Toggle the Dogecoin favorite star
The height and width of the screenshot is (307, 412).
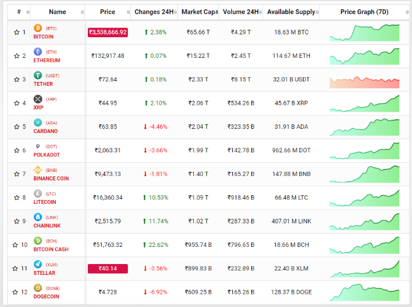(15, 292)
